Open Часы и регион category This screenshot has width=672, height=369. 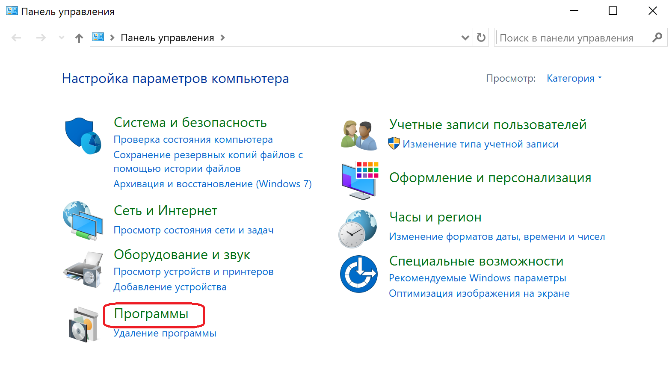[x=435, y=217]
